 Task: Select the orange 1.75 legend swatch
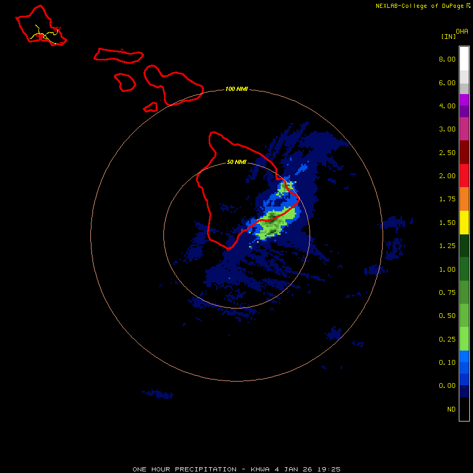(464, 199)
